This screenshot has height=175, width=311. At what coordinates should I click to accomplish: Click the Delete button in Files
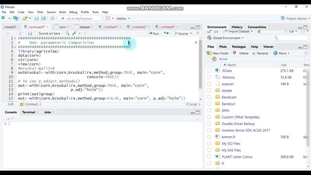click(x=241, y=53)
